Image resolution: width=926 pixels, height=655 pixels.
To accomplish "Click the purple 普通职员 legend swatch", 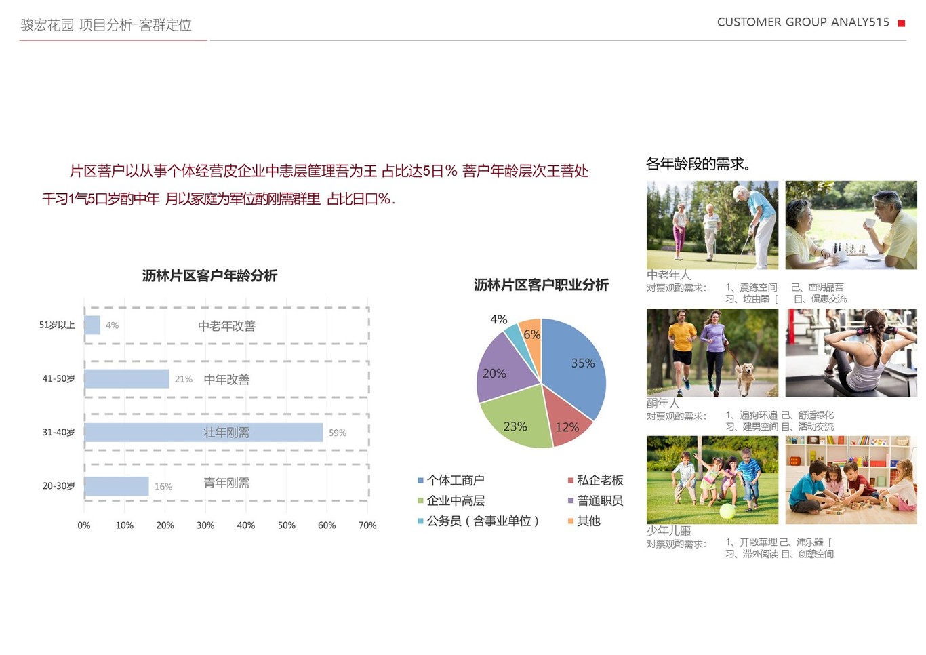I will click(x=571, y=501).
